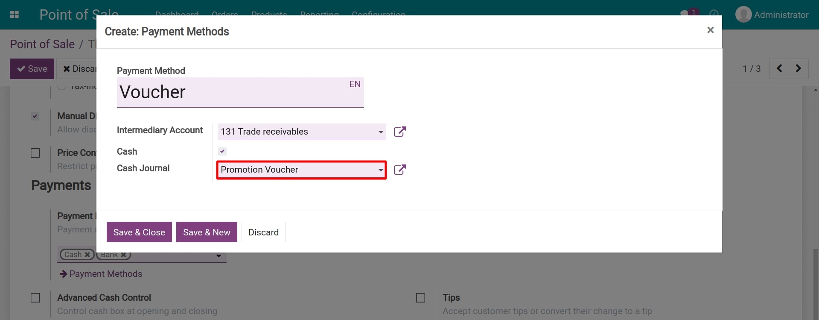Open external link for Intermediary Account
Screen dimensions: 819x320
399,132
